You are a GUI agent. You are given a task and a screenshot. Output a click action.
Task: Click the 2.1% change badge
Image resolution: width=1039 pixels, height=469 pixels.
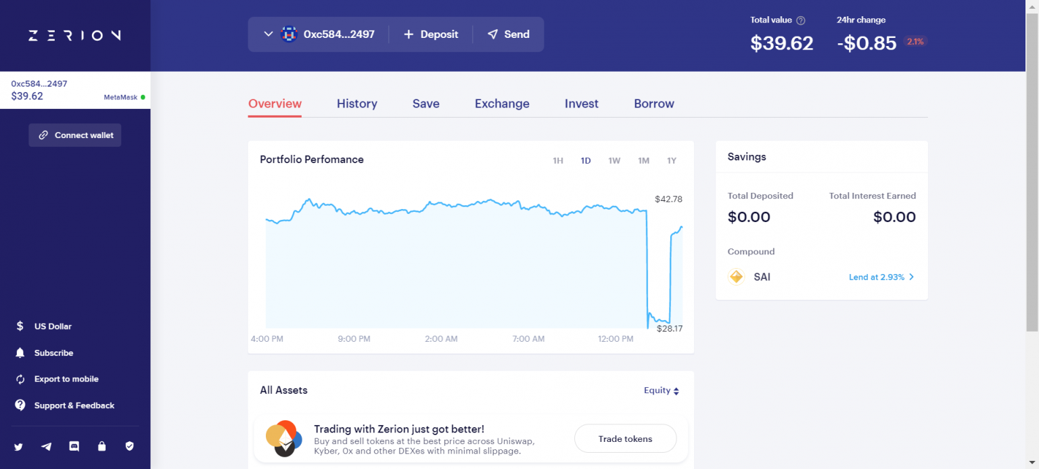[x=915, y=41]
